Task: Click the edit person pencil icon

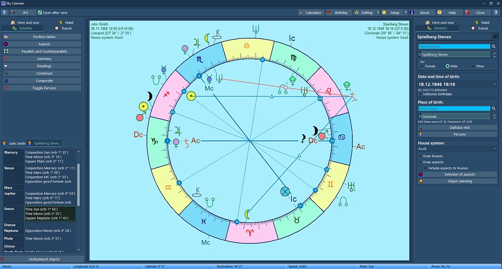Action: tap(495, 37)
